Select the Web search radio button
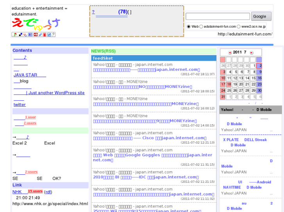This screenshot has width=284, height=212. click(x=189, y=26)
